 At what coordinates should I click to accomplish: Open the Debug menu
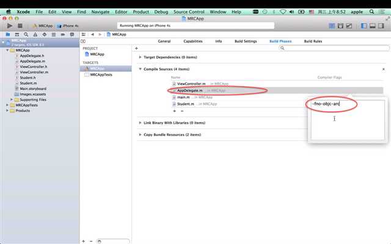(161, 12)
